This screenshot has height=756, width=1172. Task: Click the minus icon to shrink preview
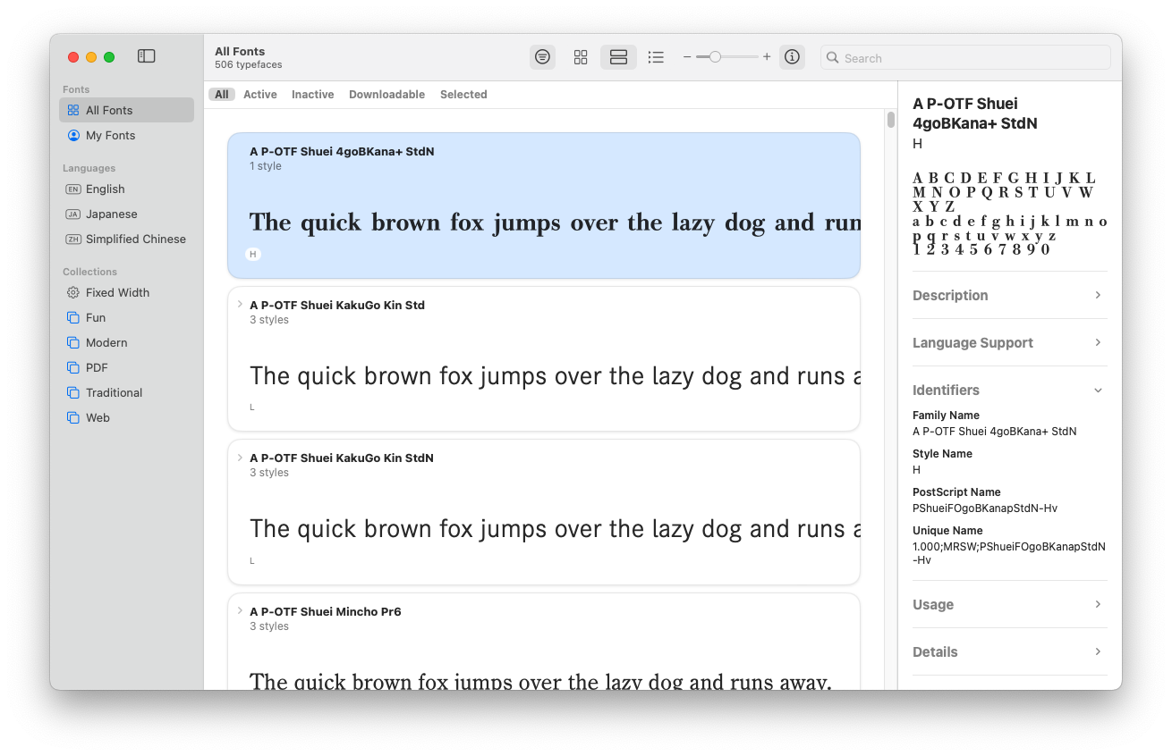tap(687, 57)
